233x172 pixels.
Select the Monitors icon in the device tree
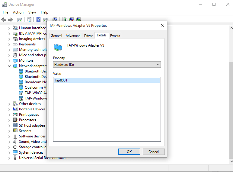coord(15,60)
